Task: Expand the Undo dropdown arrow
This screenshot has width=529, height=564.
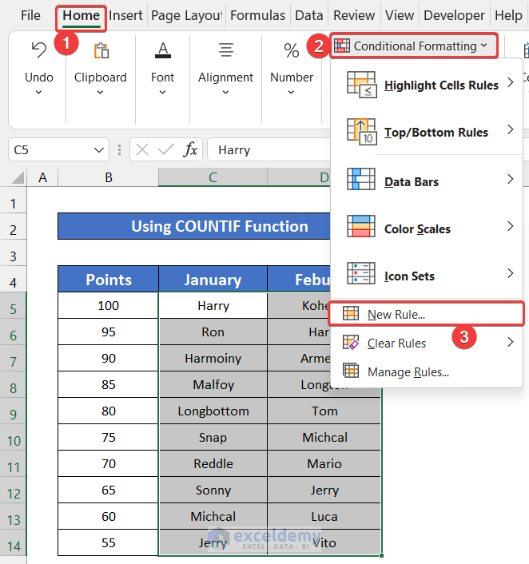Action: [38, 93]
